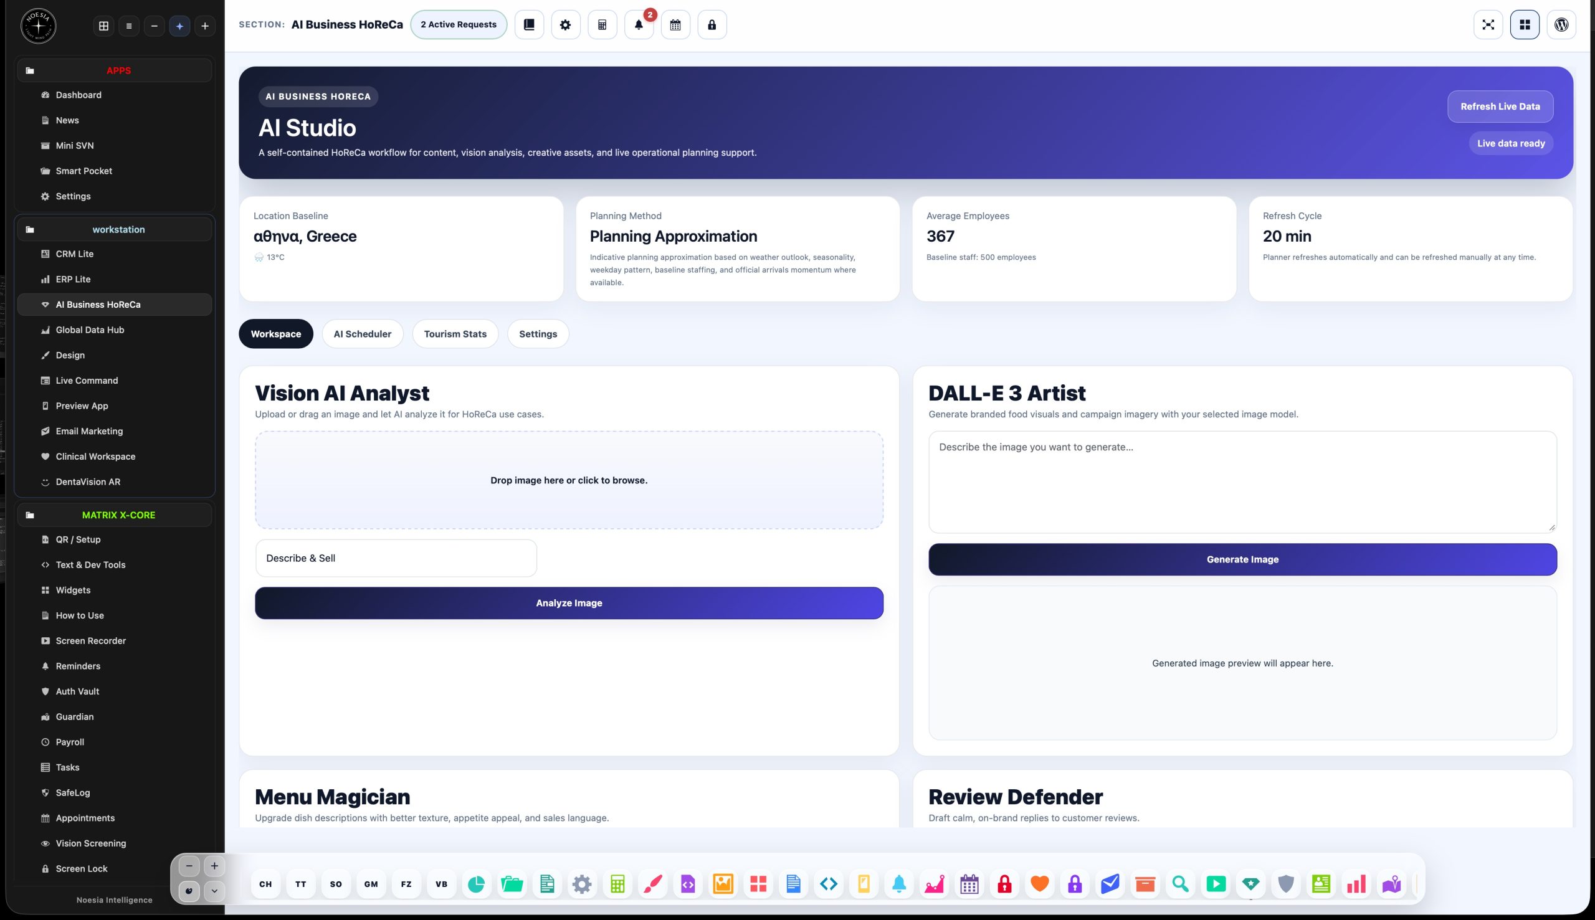The height and width of the screenshot is (920, 1595).
Task: Switch to the Tourism Stats tab
Action: coord(455,334)
